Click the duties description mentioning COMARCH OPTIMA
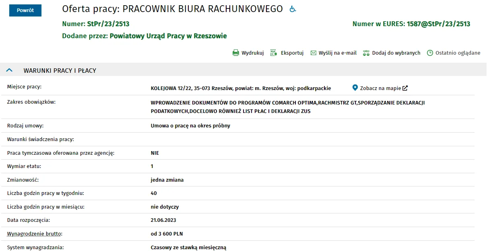This screenshot has height=252, width=491. click(288, 107)
